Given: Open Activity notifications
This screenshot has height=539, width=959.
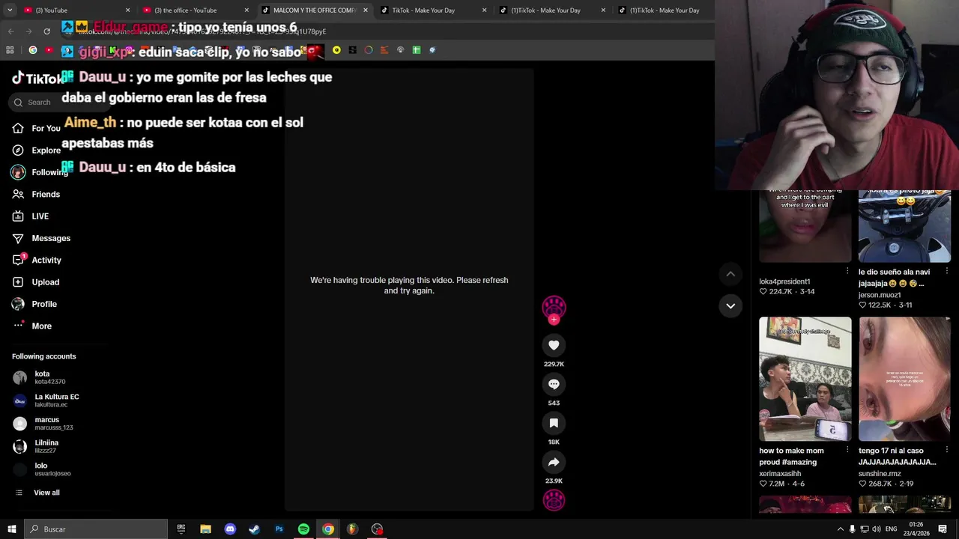Looking at the screenshot, I should pos(37,260).
